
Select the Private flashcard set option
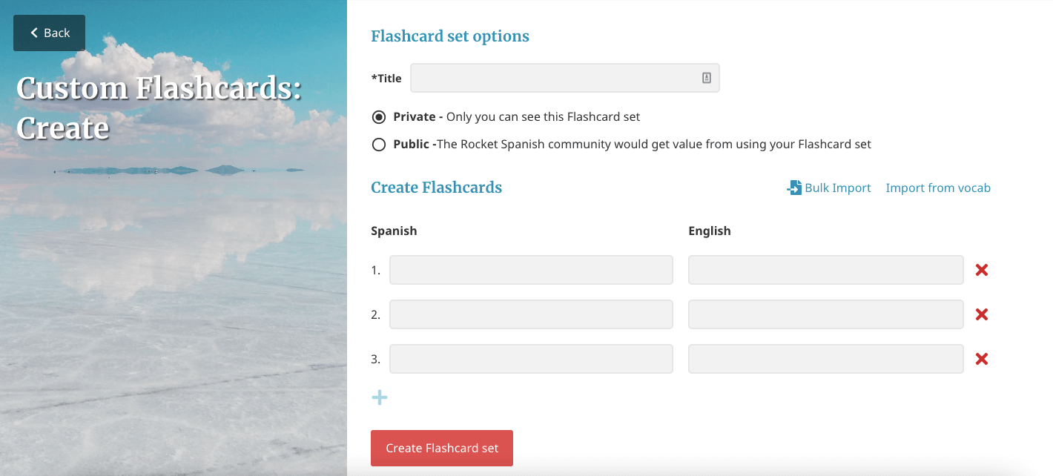(x=379, y=116)
